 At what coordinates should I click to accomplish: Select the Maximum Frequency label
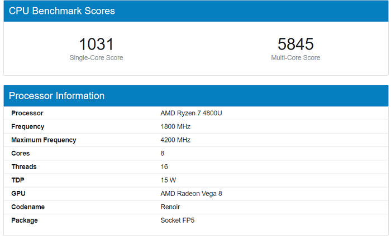(x=44, y=140)
